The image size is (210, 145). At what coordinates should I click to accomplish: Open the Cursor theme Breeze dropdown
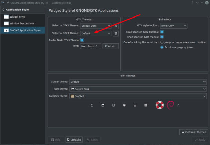[138, 82]
